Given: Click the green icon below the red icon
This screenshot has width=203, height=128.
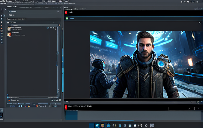Looking at the screenshot, I should 67,19.
